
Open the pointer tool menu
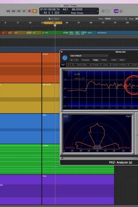(x=50, y=19)
